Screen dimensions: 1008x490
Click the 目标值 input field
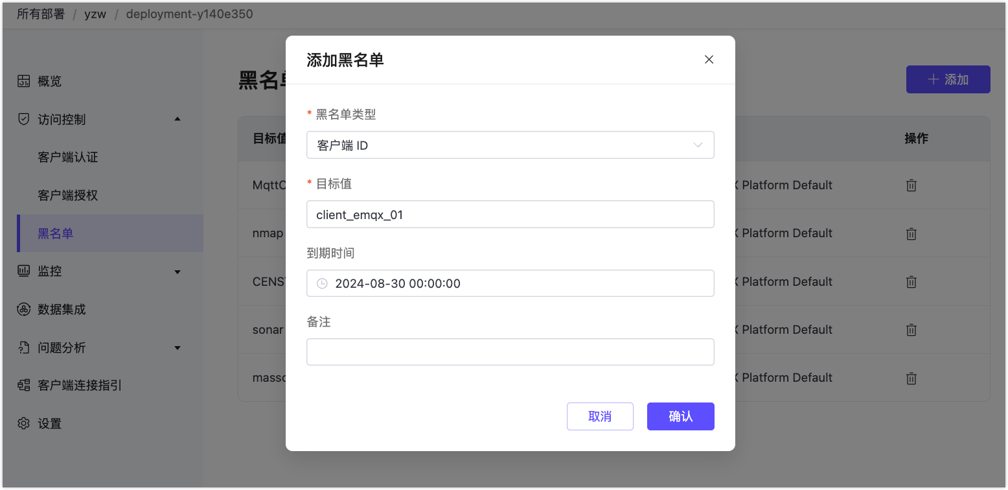pos(510,215)
